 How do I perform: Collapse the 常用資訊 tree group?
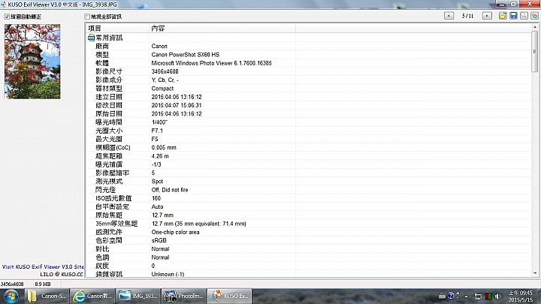pyautogui.click(x=91, y=38)
